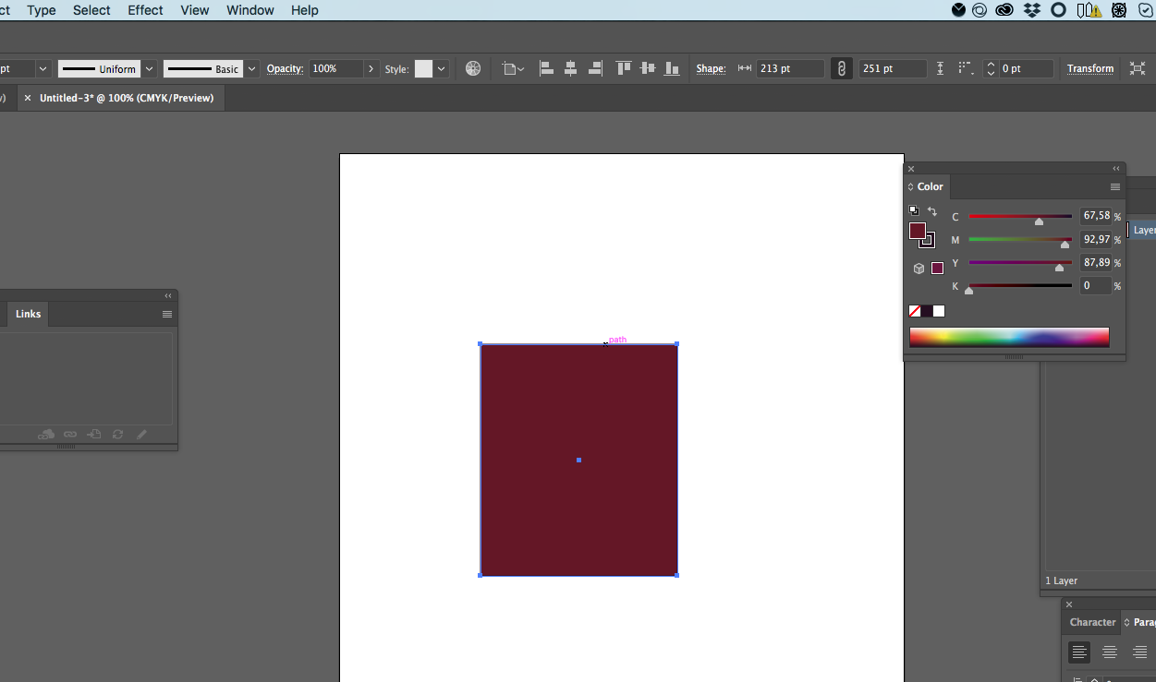
Task: Click the None color swatch
Action: coord(915,311)
